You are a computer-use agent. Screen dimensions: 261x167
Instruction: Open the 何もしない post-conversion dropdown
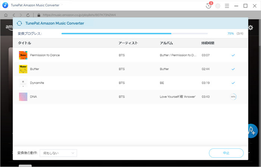58,153
